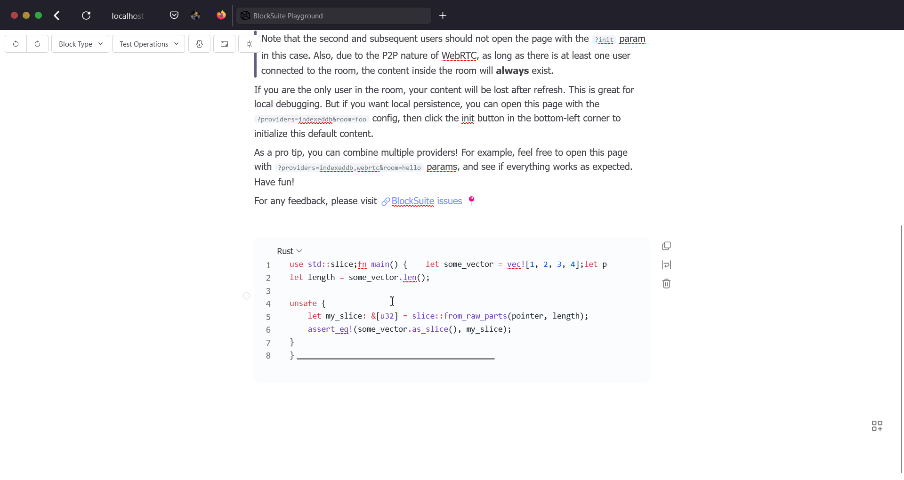Click the WebRTC underlined text
The image size is (904, 480).
459,56
